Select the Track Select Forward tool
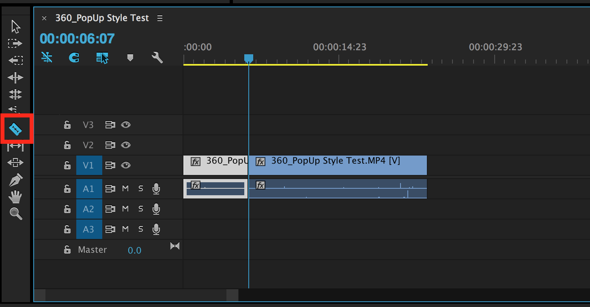The height and width of the screenshot is (307, 590). pyautogui.click(x=15, y=43)
